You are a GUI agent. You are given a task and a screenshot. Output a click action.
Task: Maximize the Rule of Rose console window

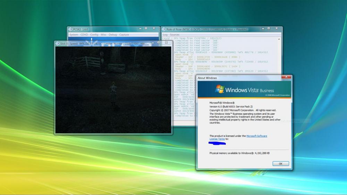pos(269,28)
